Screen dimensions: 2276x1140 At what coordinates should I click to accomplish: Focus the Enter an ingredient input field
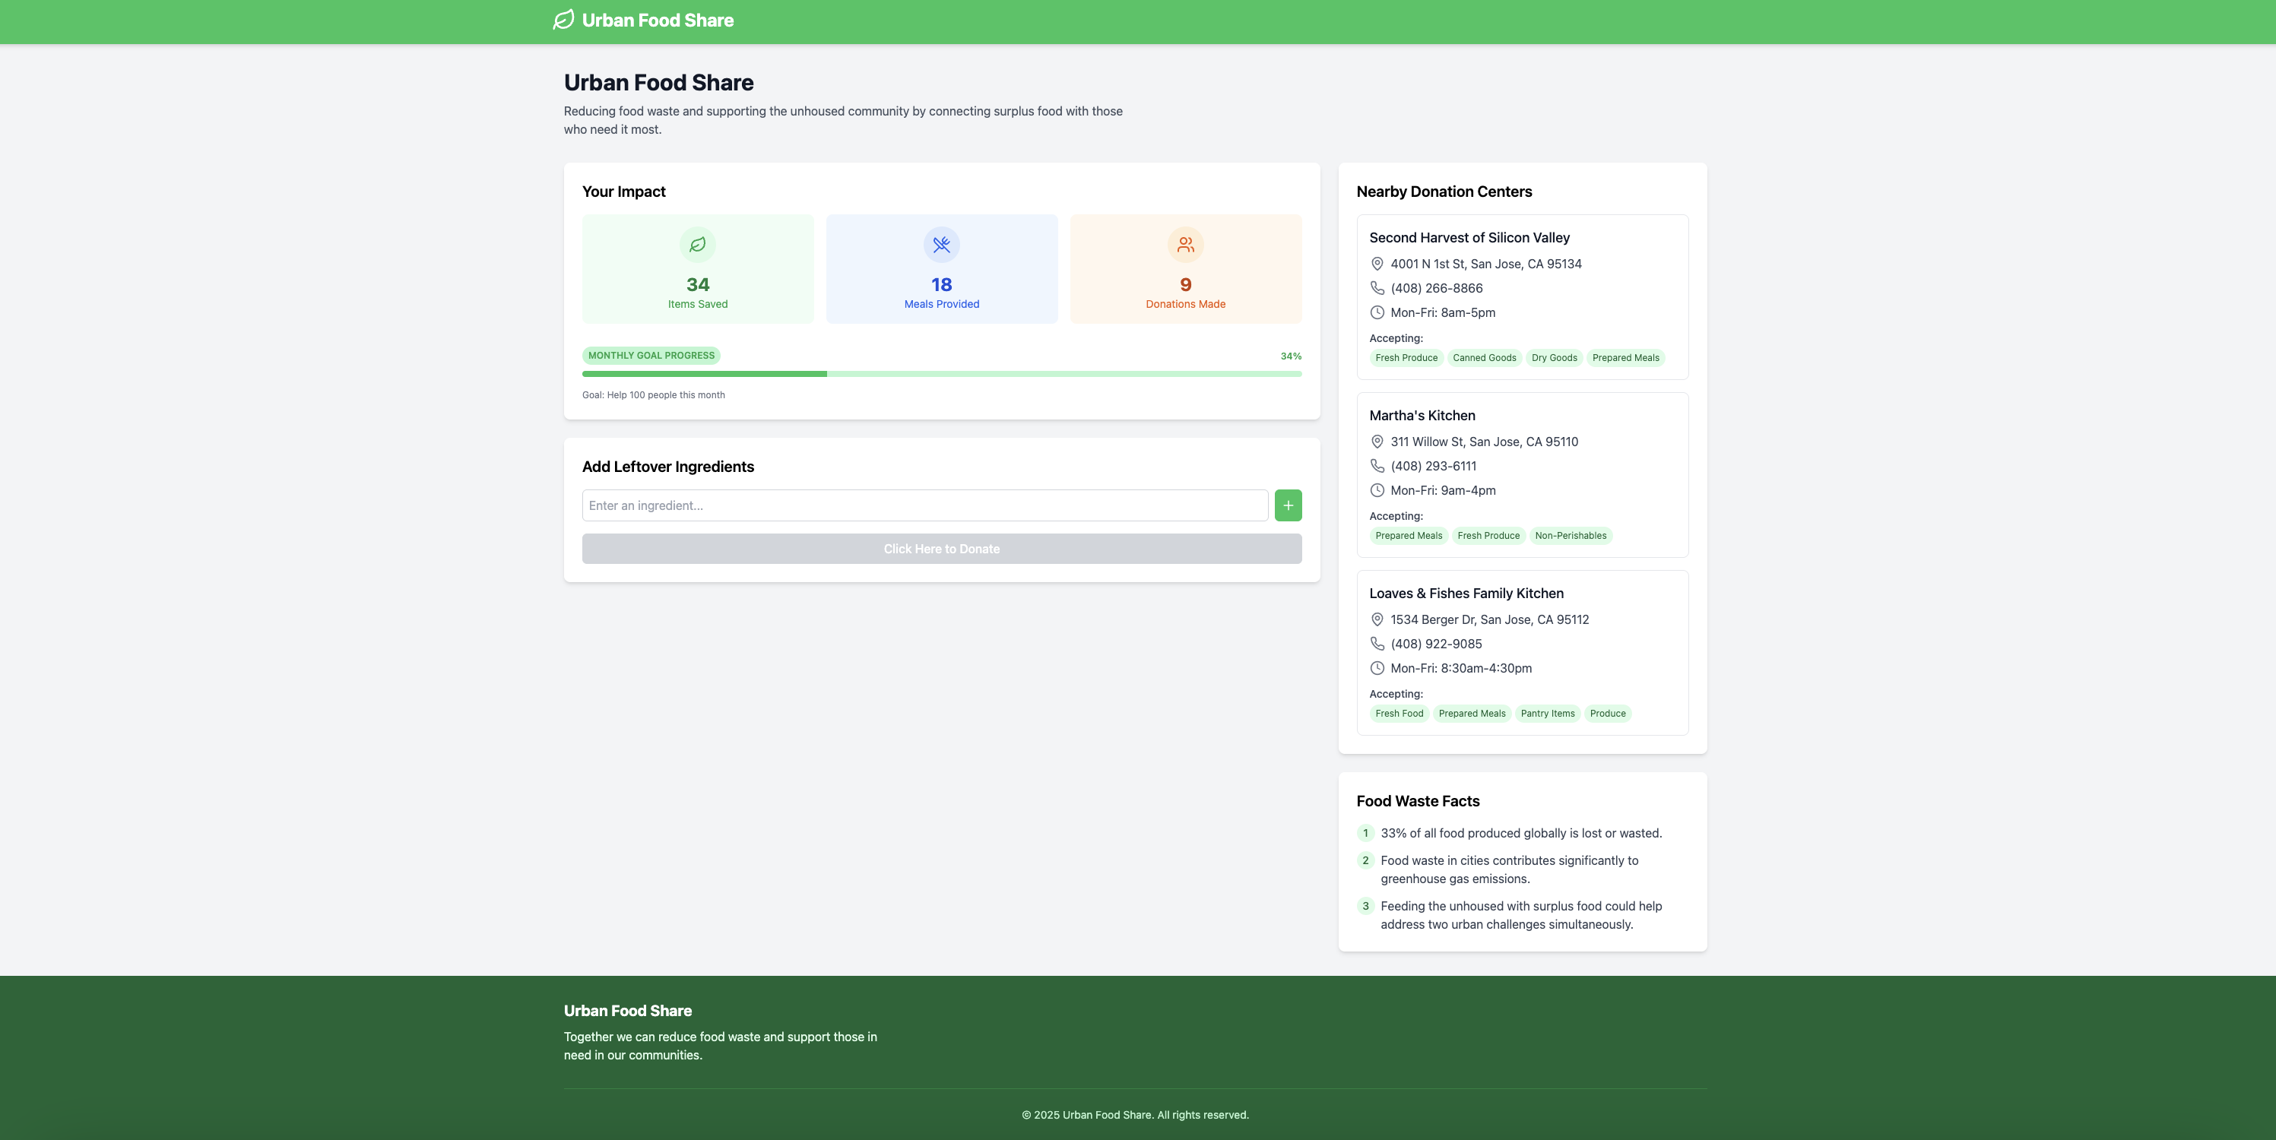pyautogui.click(x=924, y=506)
